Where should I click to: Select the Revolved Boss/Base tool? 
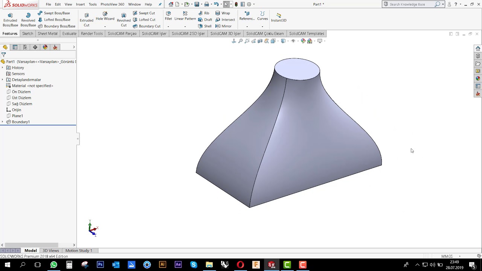(28, 19)
